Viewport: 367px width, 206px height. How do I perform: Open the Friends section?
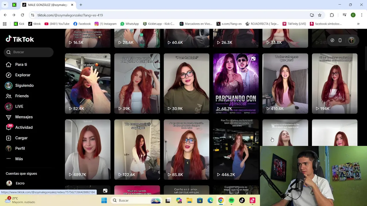point(17,96)
